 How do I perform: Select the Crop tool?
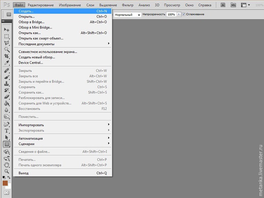click(6, 56)
